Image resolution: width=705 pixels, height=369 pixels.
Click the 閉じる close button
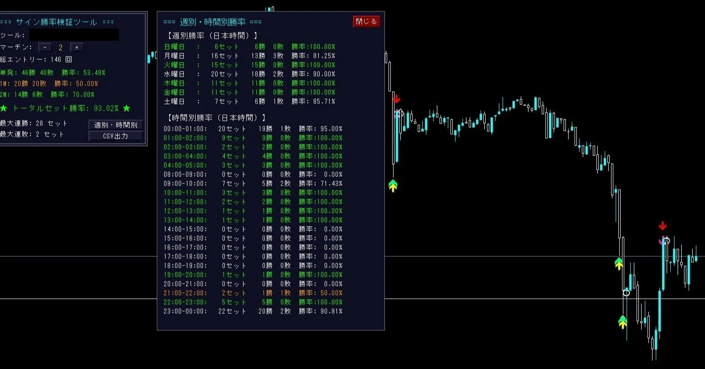[x=366, y=21]
